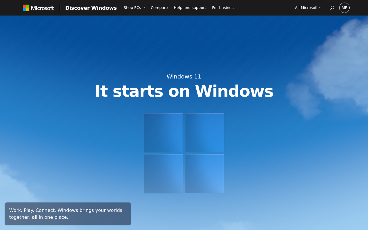Click the bottom-left Windows logo pane
368x230 pixels.
(163, 174)
